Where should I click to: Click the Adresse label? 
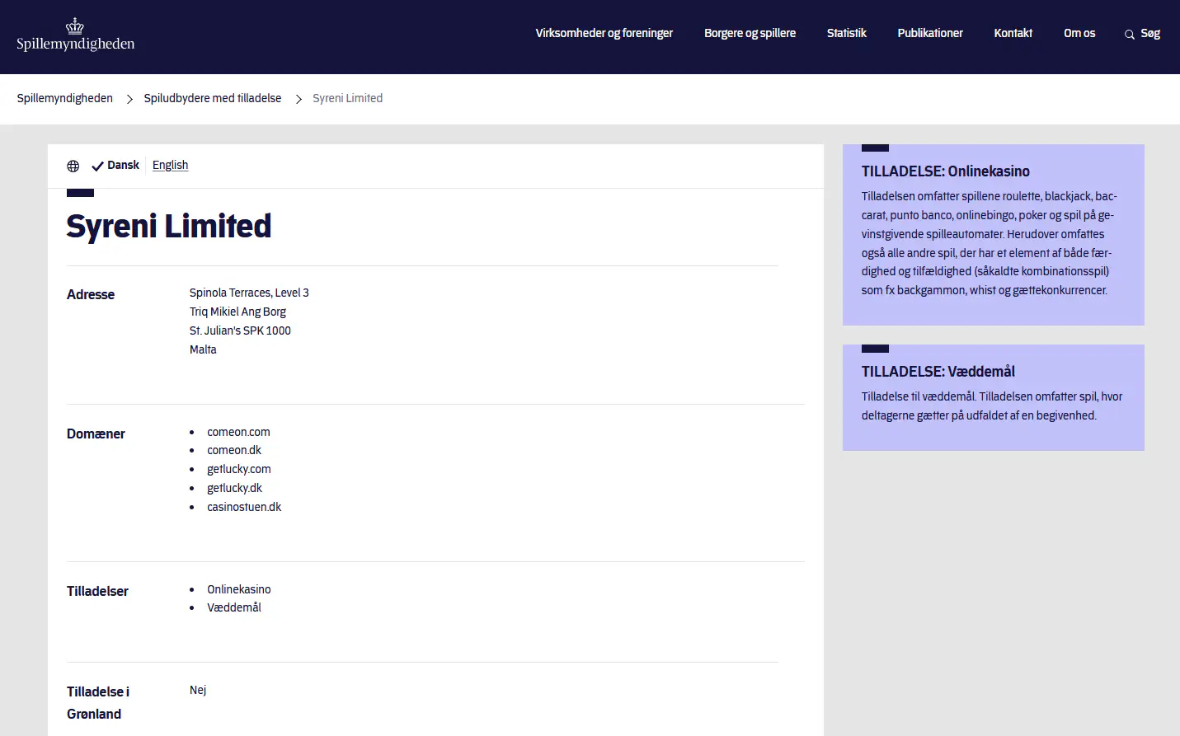coord(91,294)
